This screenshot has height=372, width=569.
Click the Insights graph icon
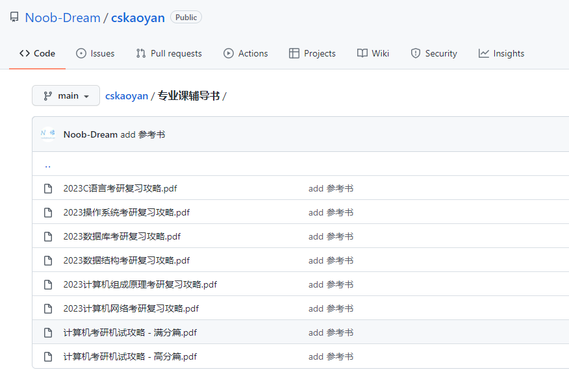tap(483, 53)
